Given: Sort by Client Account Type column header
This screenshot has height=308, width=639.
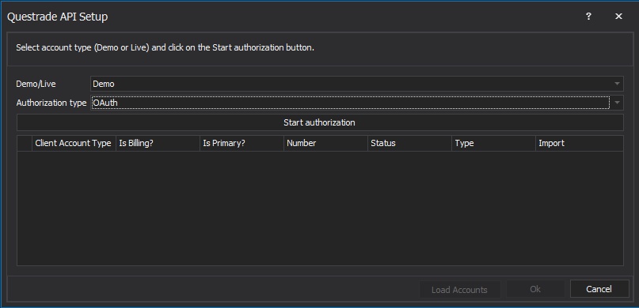Looking at the screenshot, I should [74, 143].
